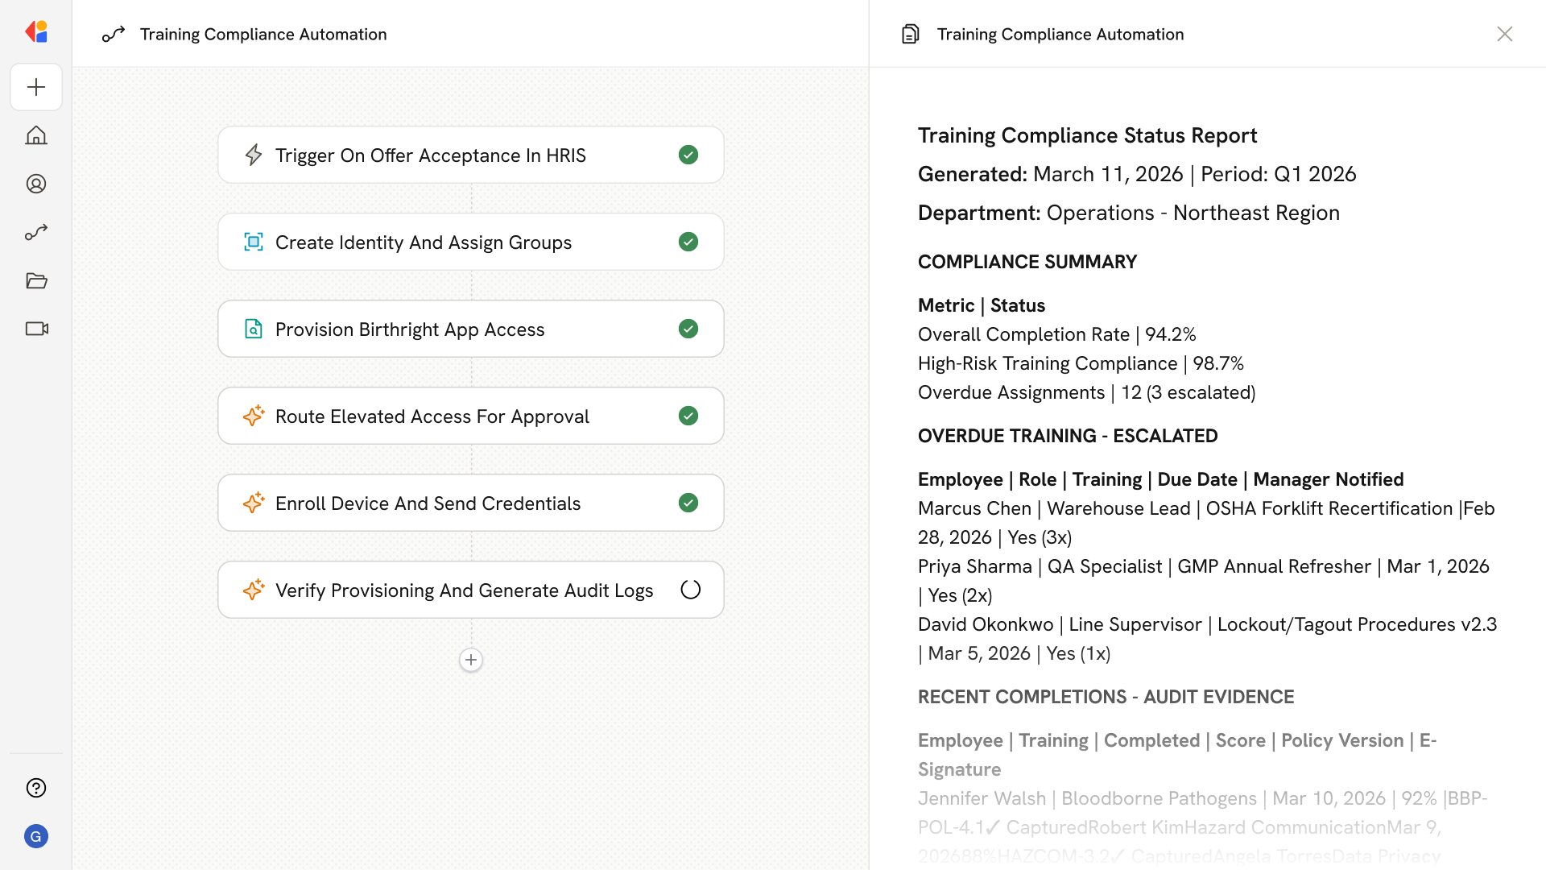Open the help question mark icon
The height and width of the screenshot is (870, 1546).
36,788
